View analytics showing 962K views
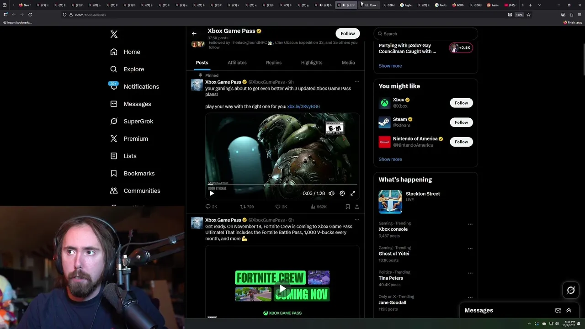Viewport: 585px width, 329px height. 319,207
